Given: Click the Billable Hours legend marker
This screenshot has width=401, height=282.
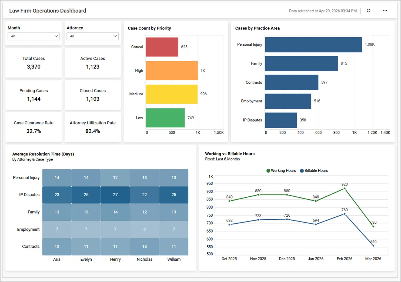Looking at the screenshot, I should pos(302,171).
